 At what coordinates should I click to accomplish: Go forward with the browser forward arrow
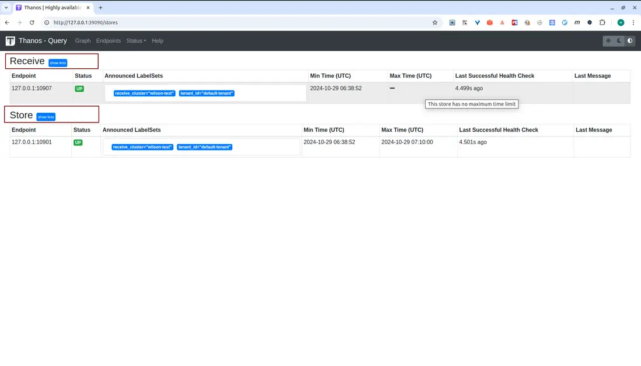point(19,23)
